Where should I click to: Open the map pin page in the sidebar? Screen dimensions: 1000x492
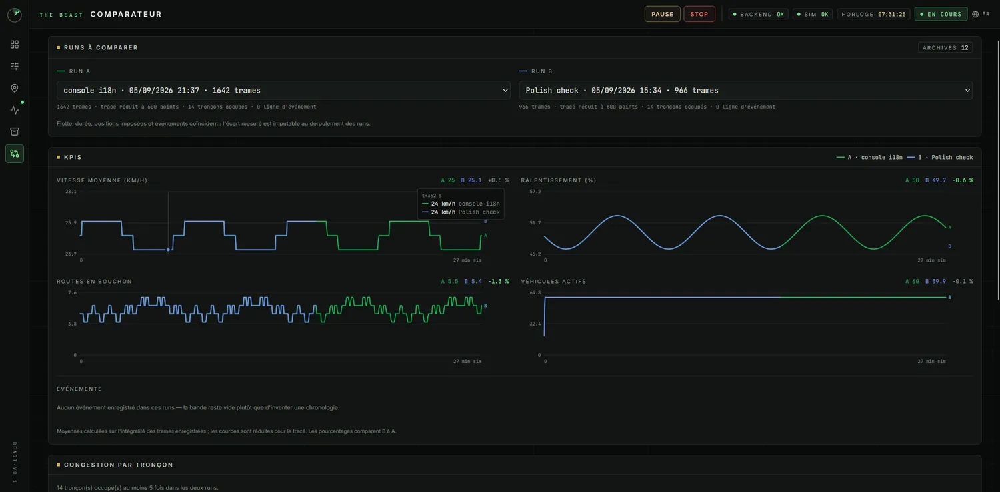[x=15, y=88]
